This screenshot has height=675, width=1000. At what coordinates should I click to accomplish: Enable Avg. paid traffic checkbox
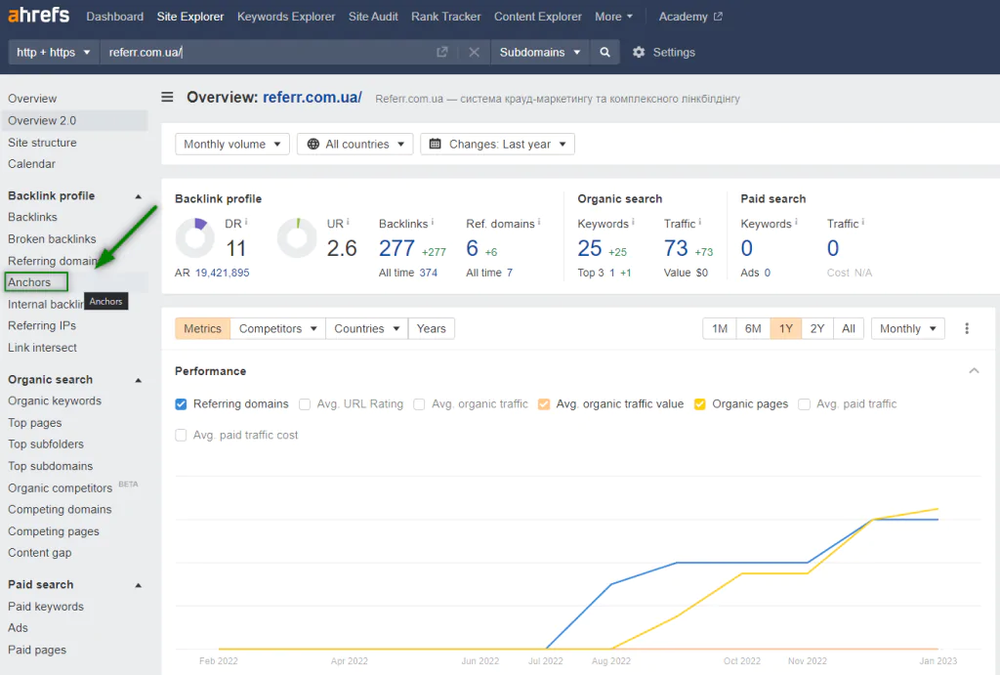coord(805,403)
